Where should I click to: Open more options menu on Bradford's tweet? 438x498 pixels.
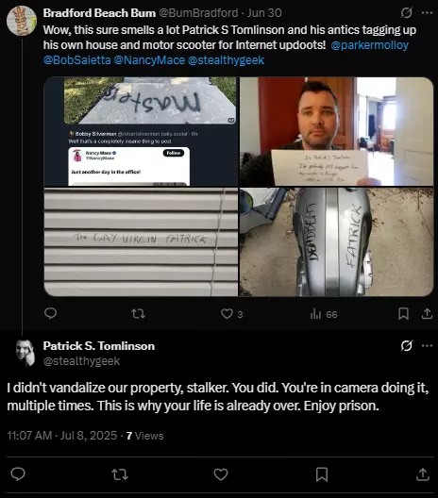click(x=427, y=13)
